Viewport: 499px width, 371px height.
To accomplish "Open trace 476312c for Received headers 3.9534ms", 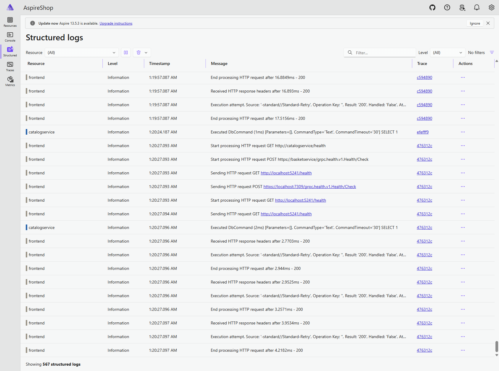I will [x=424, y=323].
